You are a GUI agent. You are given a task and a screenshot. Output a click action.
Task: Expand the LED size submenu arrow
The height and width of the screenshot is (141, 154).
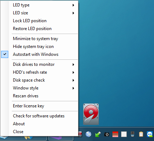point(73,13)
